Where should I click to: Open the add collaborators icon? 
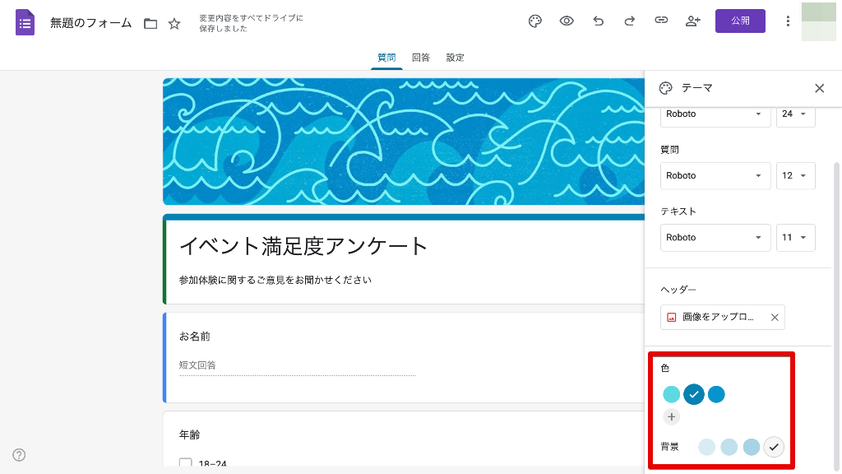pos(692,21)
